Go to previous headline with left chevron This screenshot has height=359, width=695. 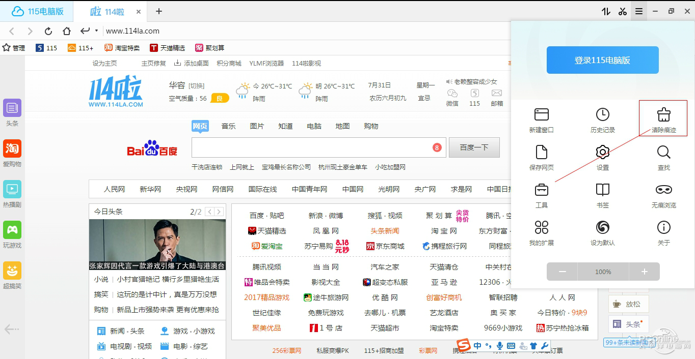[x=209, y=212]
